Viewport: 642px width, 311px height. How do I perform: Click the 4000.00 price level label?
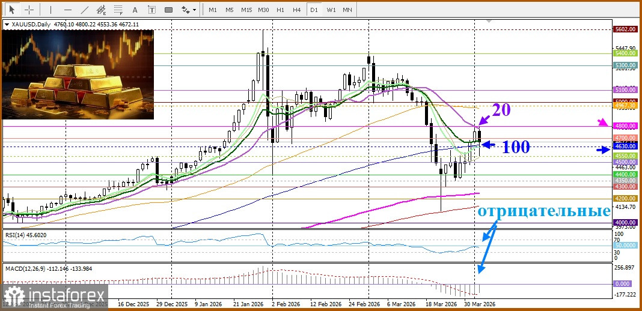point(626,222)
